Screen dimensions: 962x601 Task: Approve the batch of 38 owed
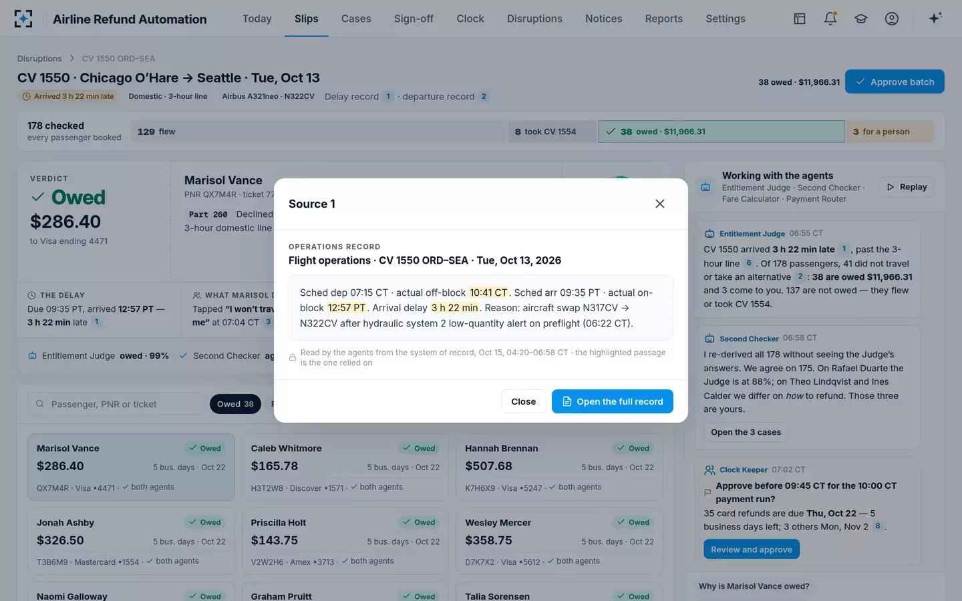pos(895,82)
